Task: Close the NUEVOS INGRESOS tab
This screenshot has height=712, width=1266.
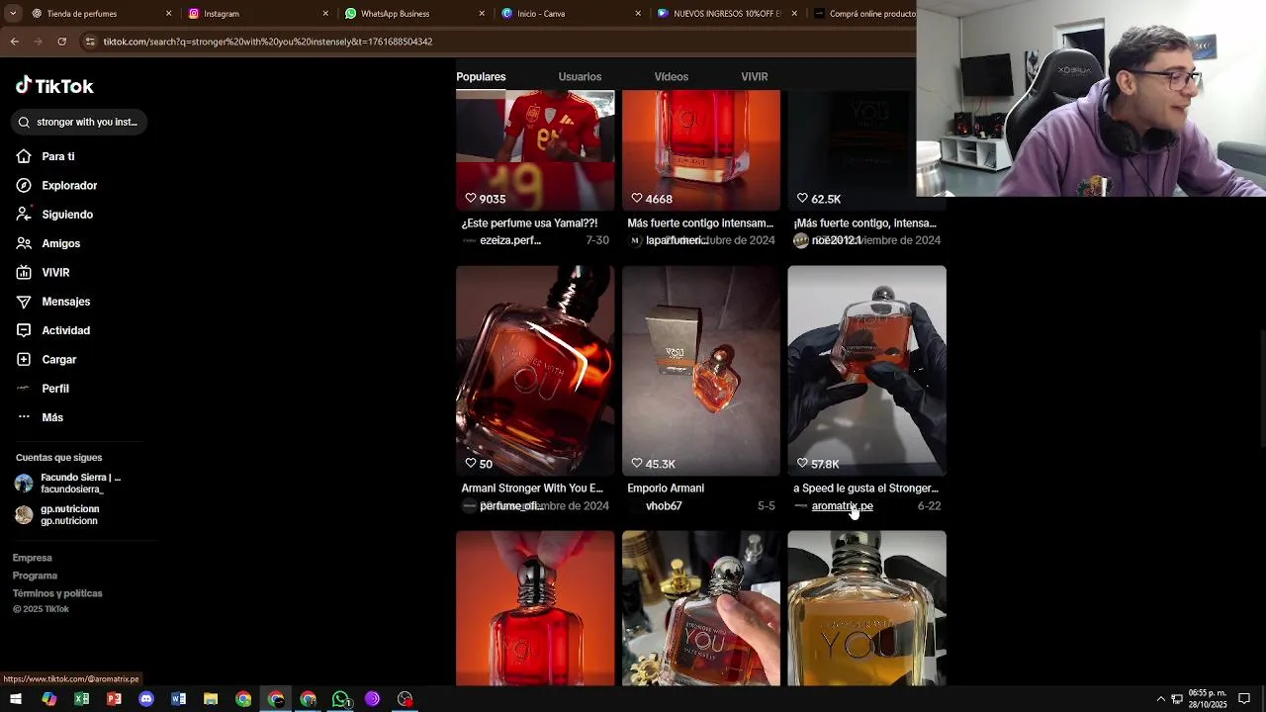Action: click(x=794, y=14)
